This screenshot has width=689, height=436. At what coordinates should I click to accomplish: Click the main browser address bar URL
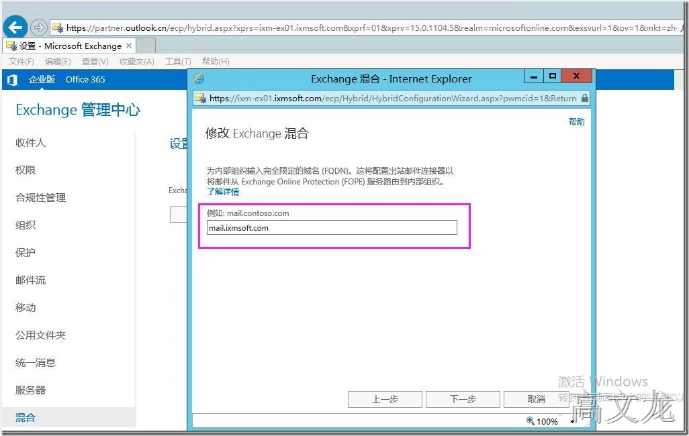click(371, 28)
